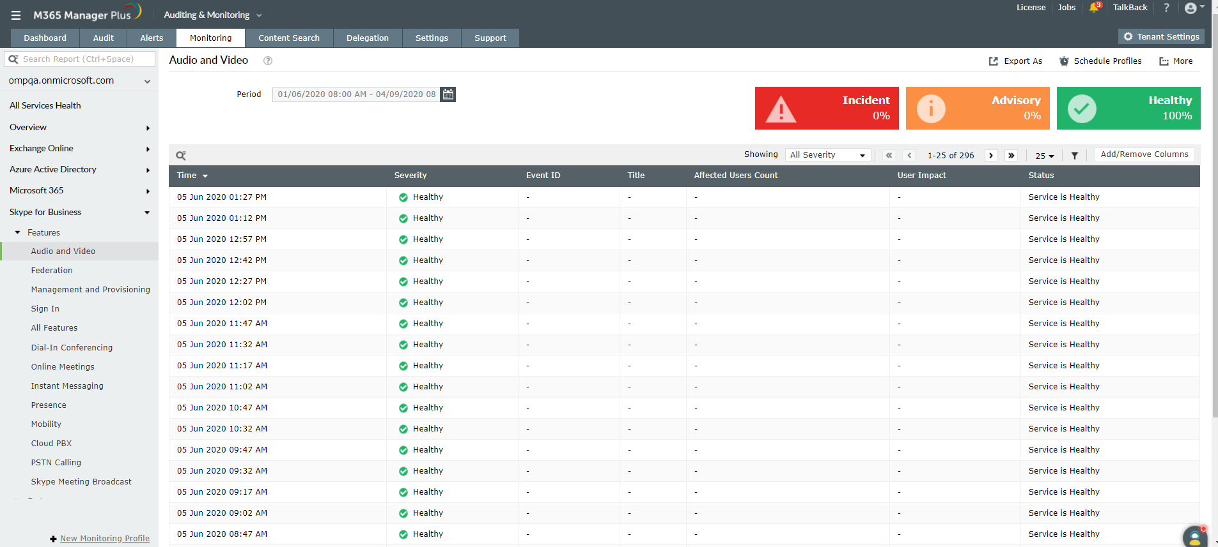Click the 05 Jun 2020 01:27 PM row

pyautogui.click(x=684, y=197)
